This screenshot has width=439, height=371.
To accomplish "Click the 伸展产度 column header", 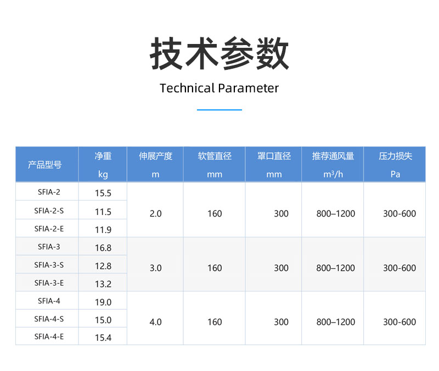I will click(155, 164).
